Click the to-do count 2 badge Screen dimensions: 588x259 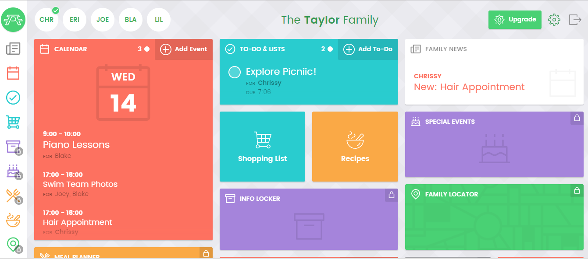click(x=327, y=49)
